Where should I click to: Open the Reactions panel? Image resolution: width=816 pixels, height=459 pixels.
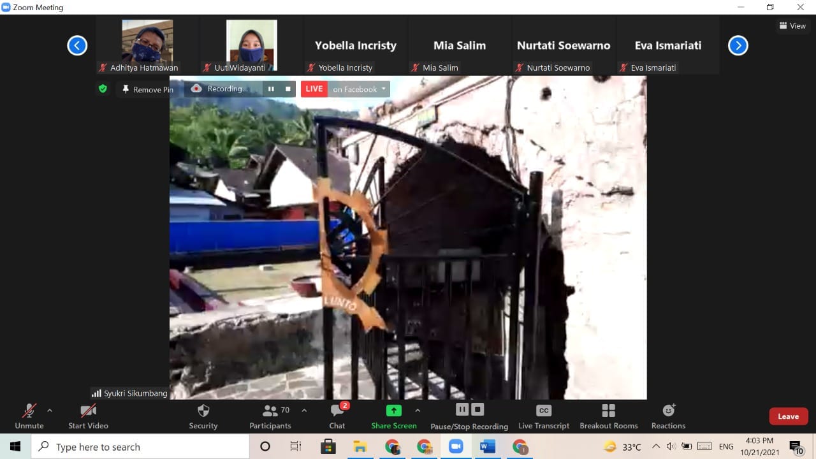click(x=667, y=416)
